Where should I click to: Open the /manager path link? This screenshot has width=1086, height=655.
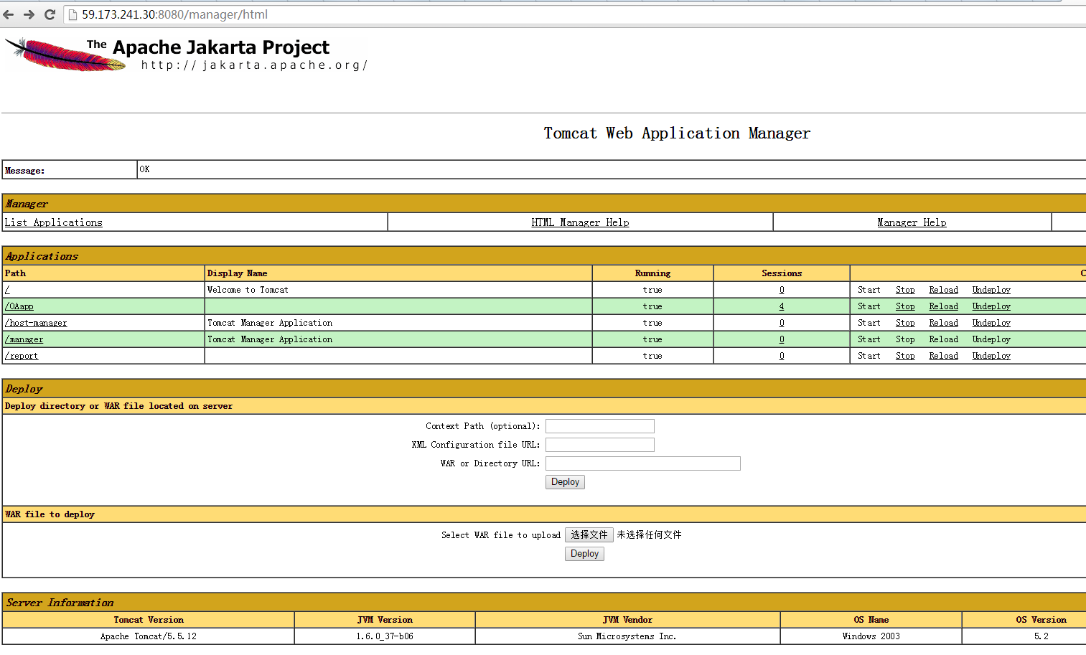tap(24, 339)
